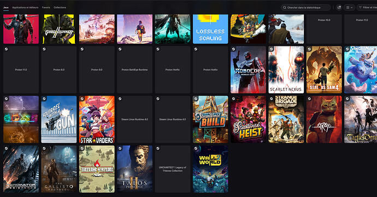Focus the Chercher dans la bibliothèque field
The width and height of the screenshot is (377, 197).
tap(305, 8)
